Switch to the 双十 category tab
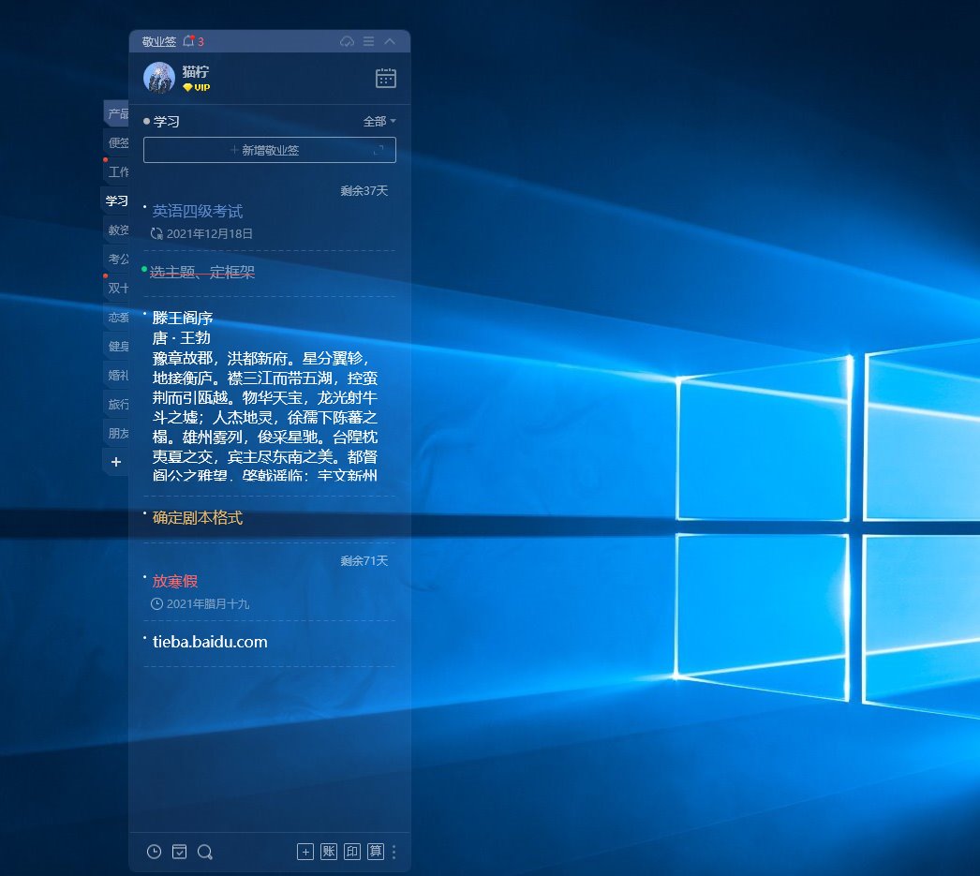Viewport: 980px width, 876px height. (x=117, y=288)
